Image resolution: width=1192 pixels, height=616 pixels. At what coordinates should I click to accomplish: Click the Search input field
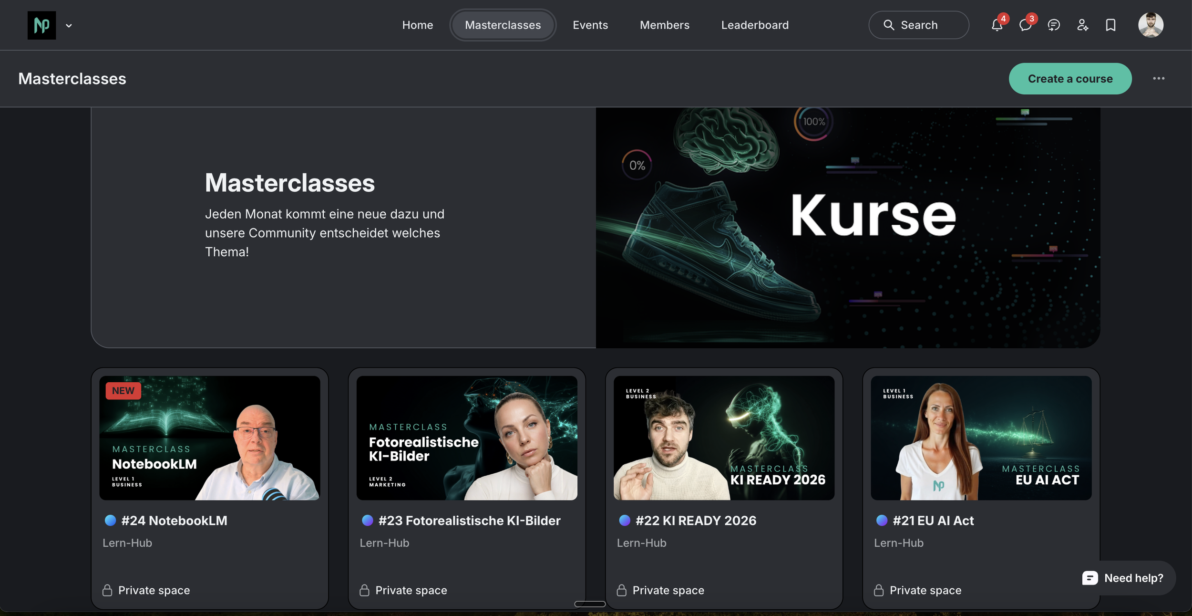point(919,25)
